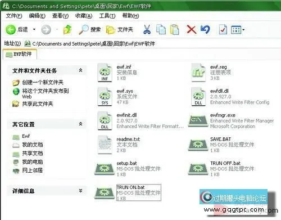This screenshot has width=281, height=220.
Task: Click the ewf.sys file name
Action: (125, 91)
